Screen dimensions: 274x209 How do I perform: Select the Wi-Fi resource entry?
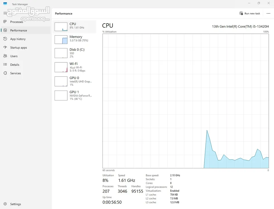(x=74, y=67)
